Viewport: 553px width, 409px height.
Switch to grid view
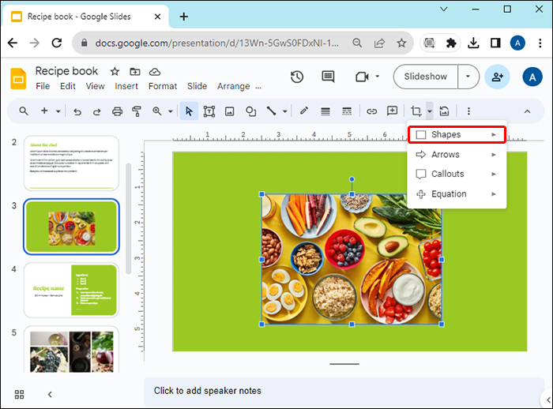pyautogui.click(x=20, y=394)
